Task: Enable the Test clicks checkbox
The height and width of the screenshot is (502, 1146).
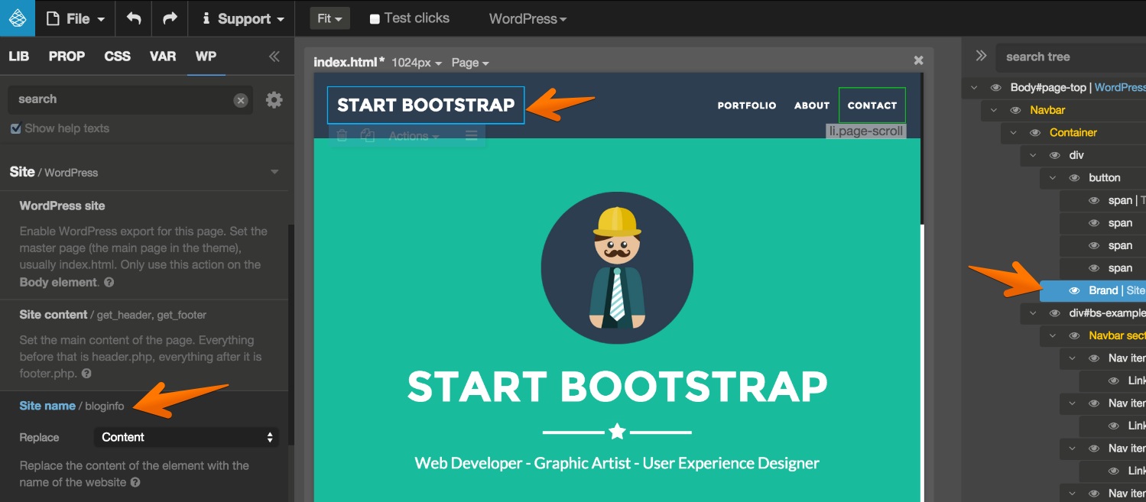Action: click(375, 19)
